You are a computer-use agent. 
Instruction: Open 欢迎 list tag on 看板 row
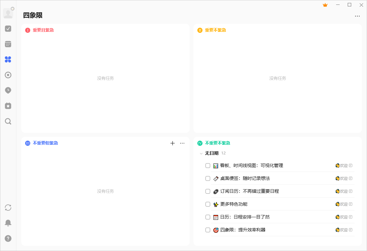coord(342,166)
